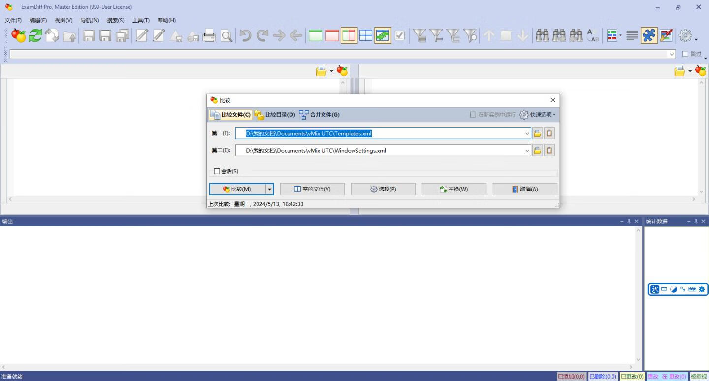Open the 搜索(S) menu

116,20
